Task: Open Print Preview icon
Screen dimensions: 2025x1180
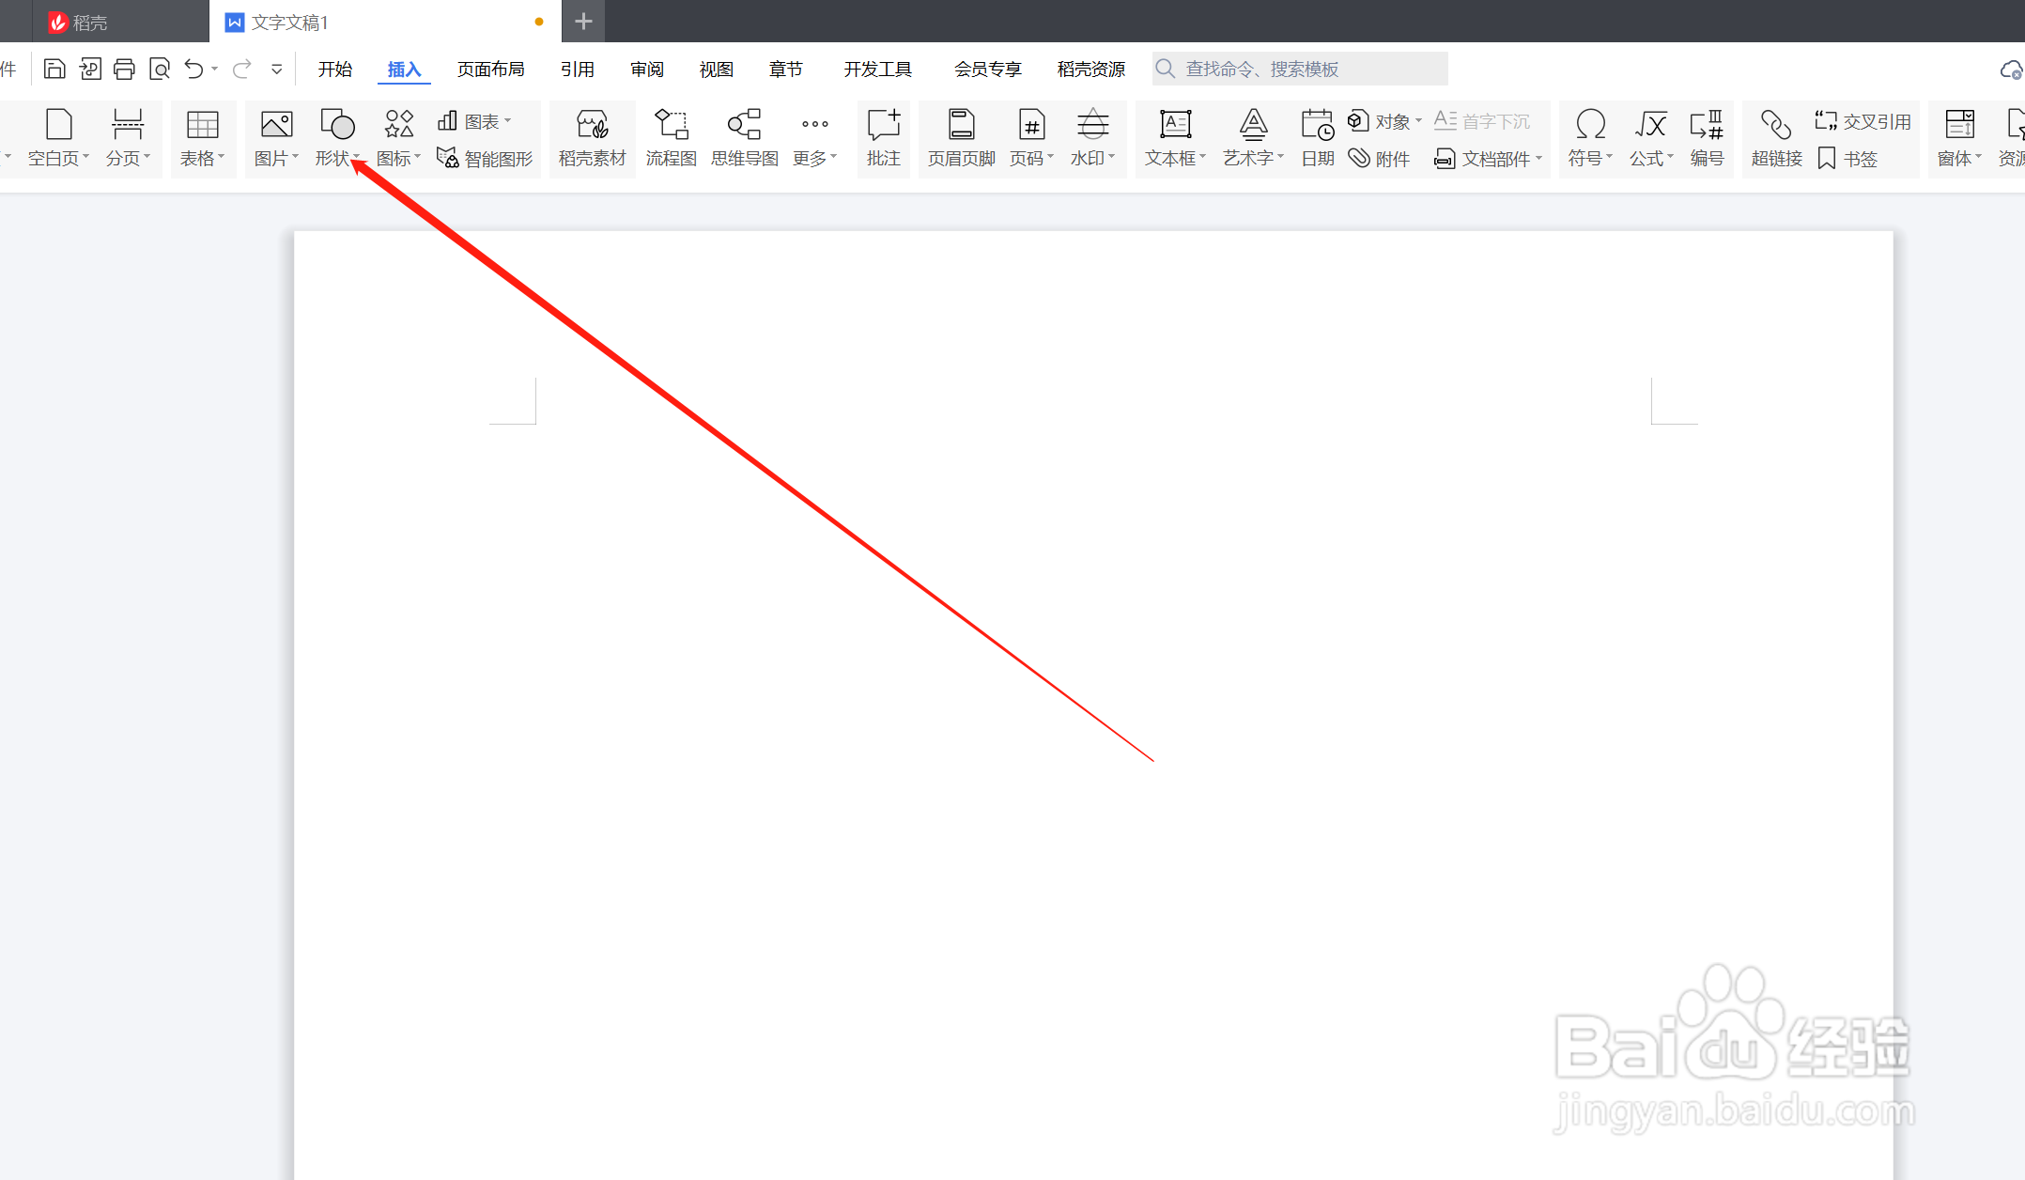Action: tap(160, 69)
